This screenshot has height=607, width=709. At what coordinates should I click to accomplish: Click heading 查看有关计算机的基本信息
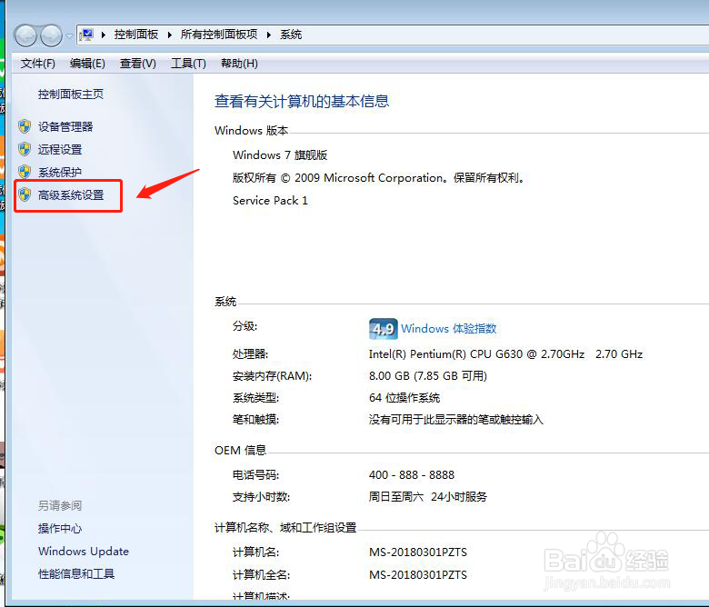pos(302,101)
